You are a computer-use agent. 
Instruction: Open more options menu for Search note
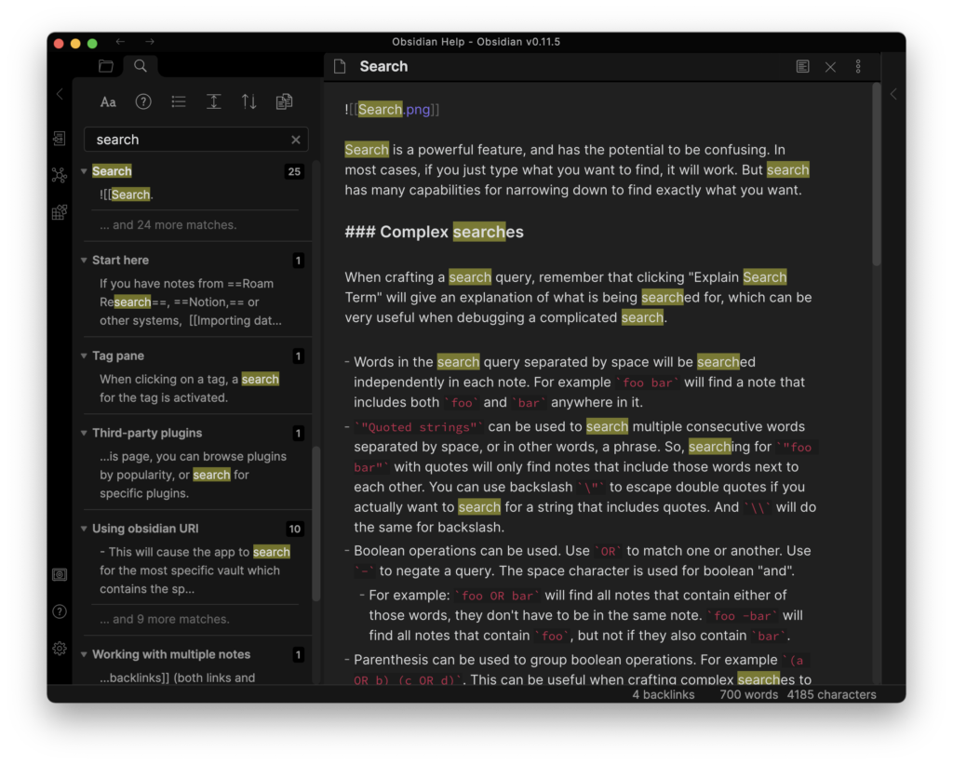coord(858,67)
